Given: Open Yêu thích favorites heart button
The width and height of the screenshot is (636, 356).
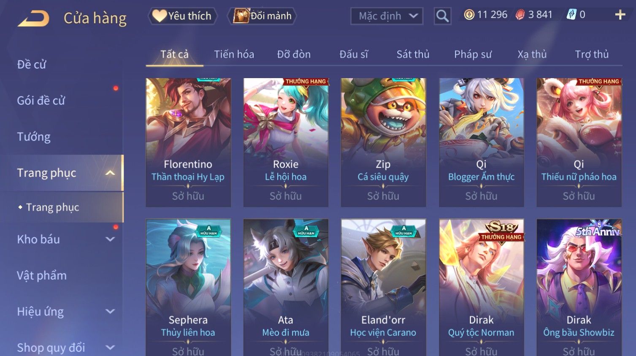Looking at the screenshot, I should point(183,16).
